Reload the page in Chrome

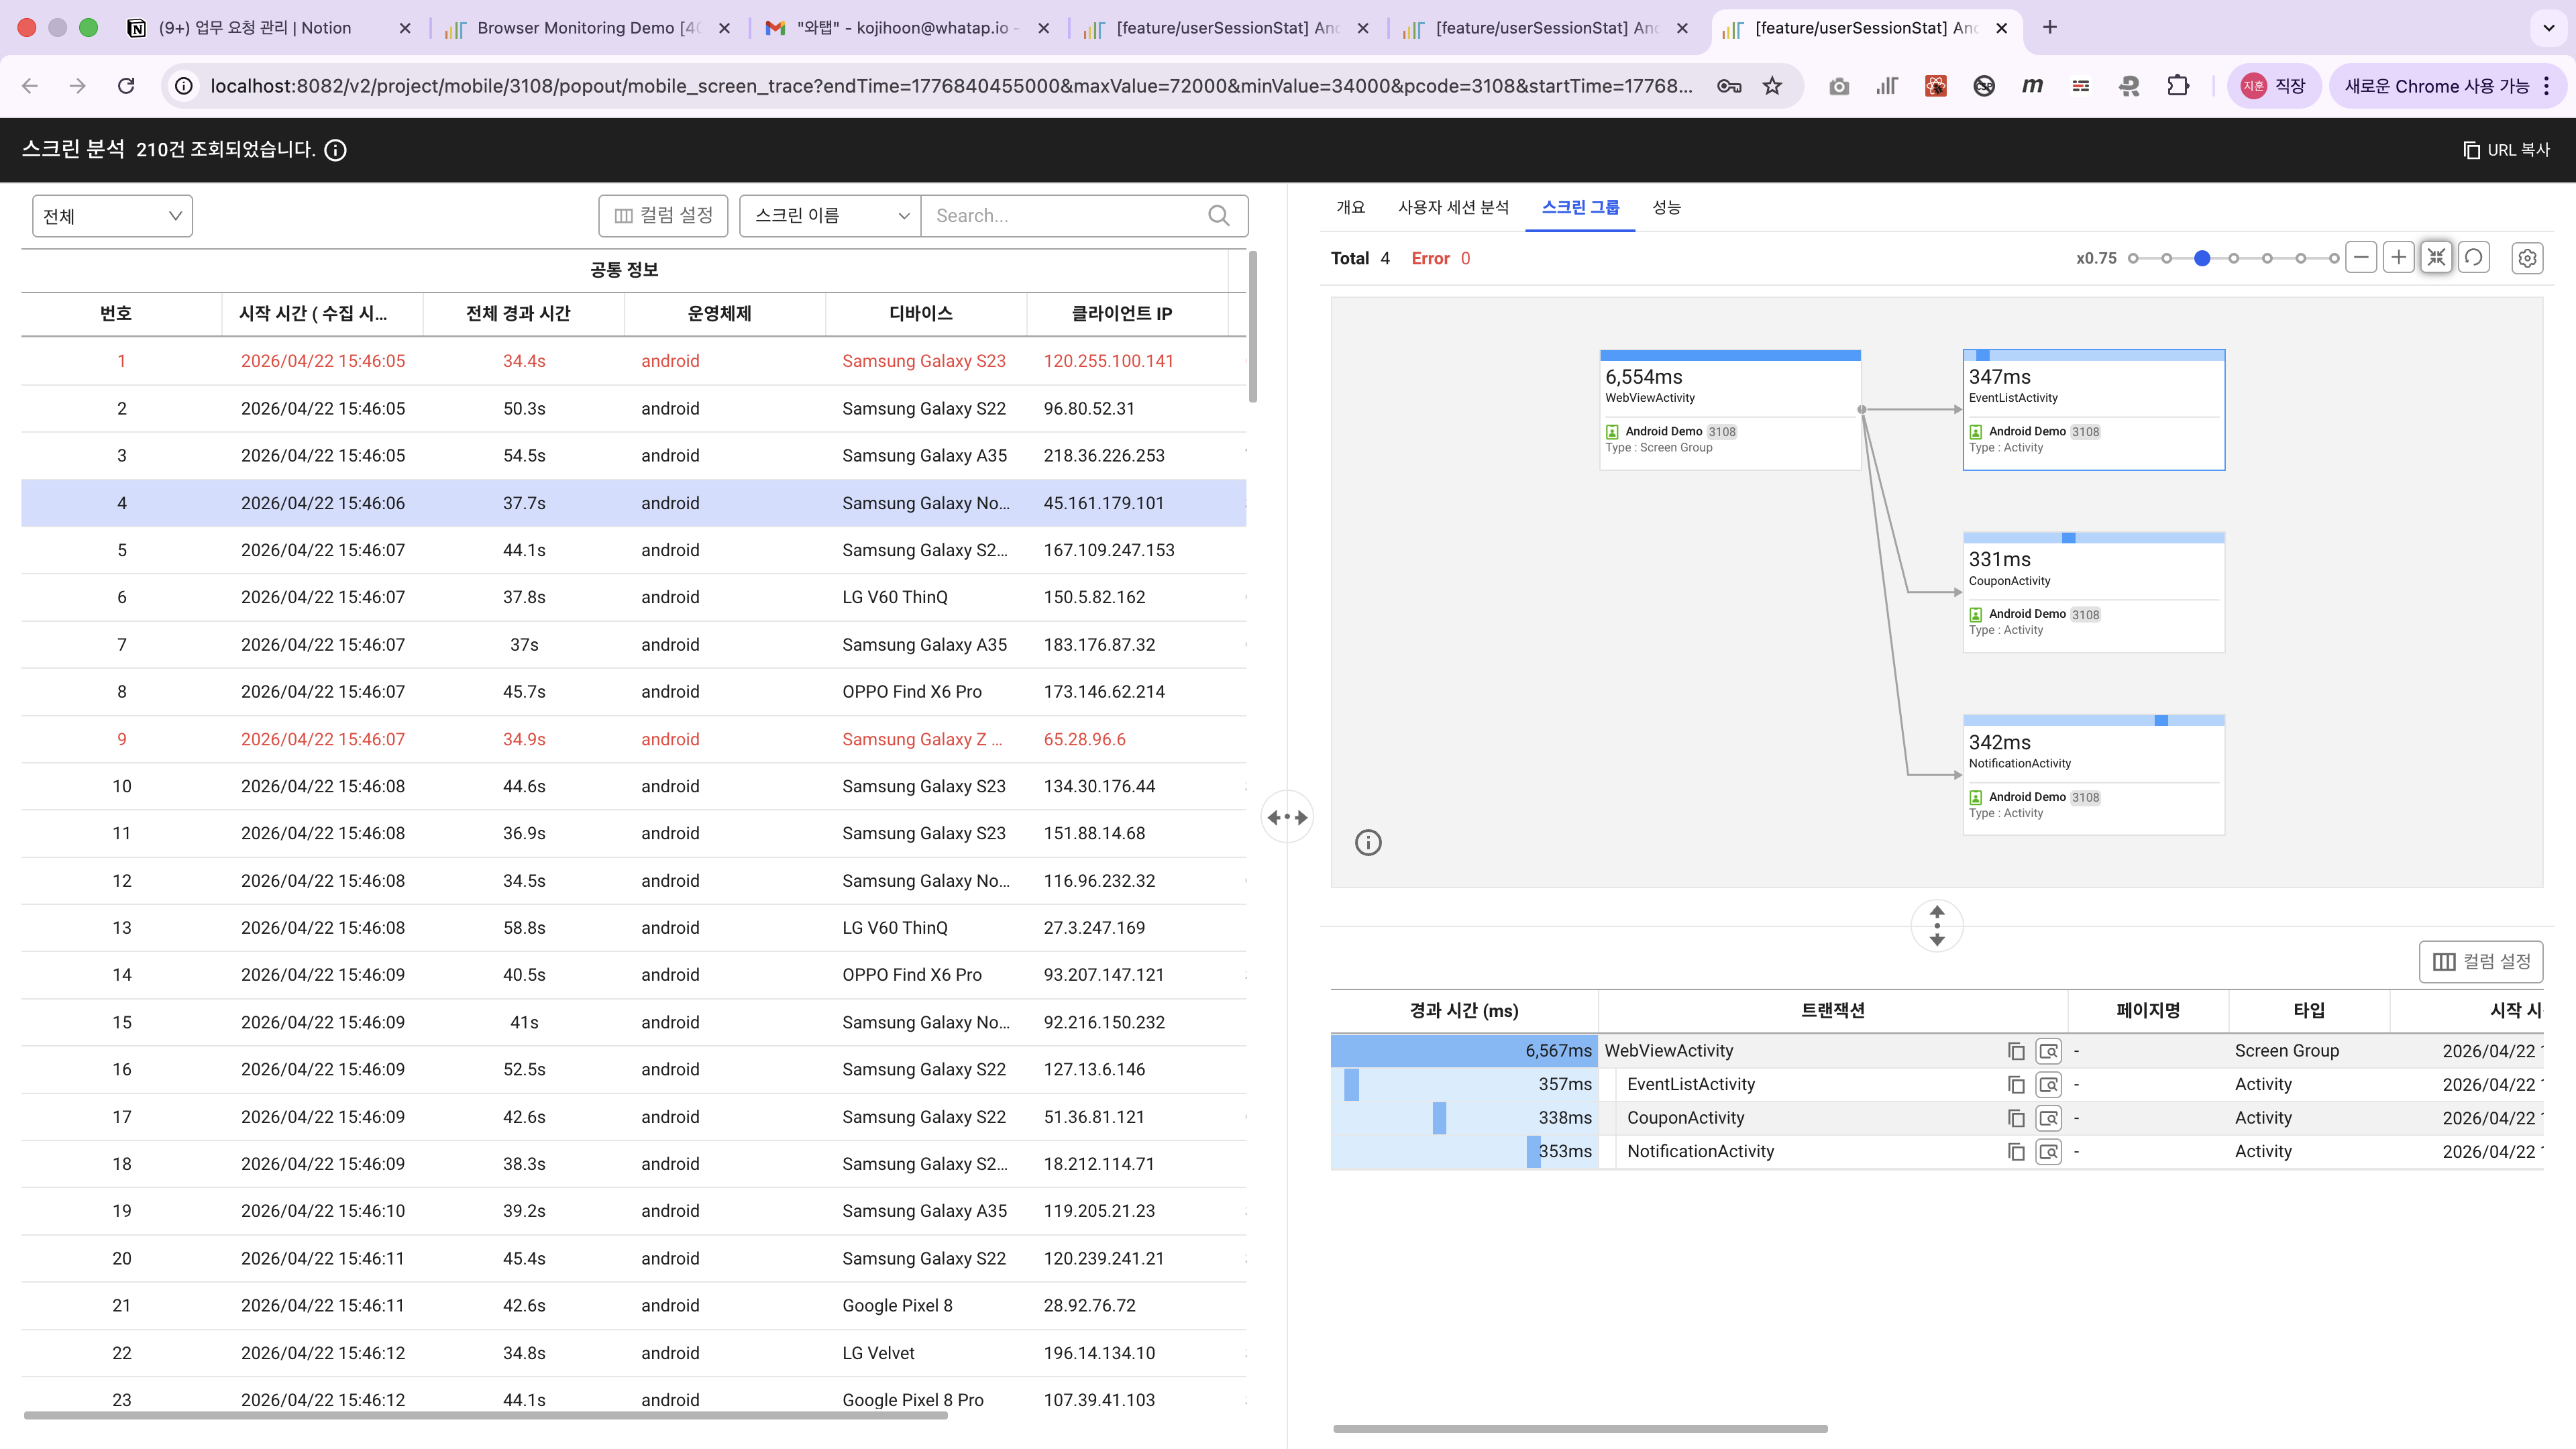point(126,86)
